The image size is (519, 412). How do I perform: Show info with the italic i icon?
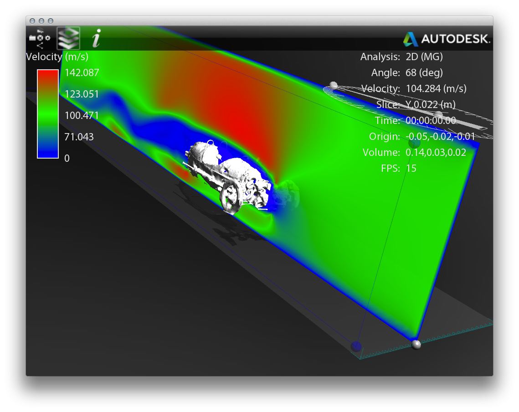pyautogui.click(x=96, y=38)
